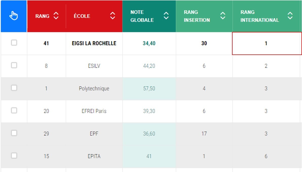Sort by Rang using arrows icon
The height and width of the screenshot is (172, 302).
pyautogui.click(x=56, y=16)
